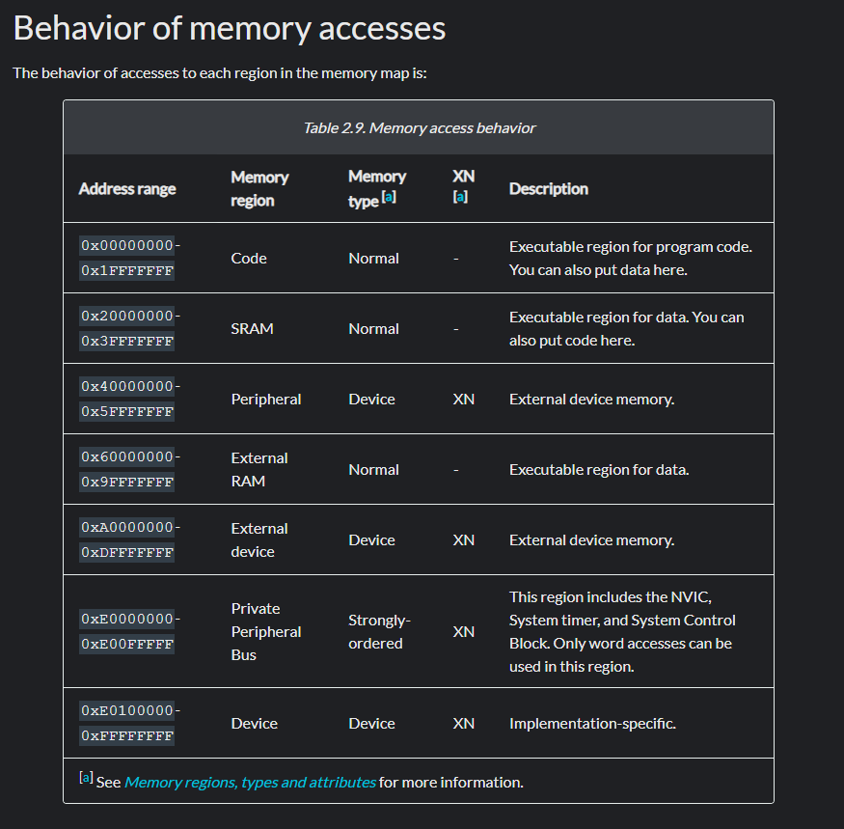Click the Description column header

pos(548,188)
